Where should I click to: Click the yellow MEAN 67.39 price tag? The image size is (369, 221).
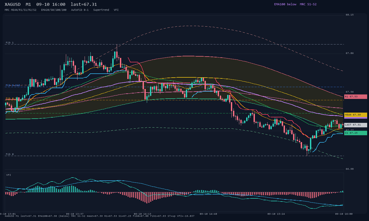tap(356, 115)
